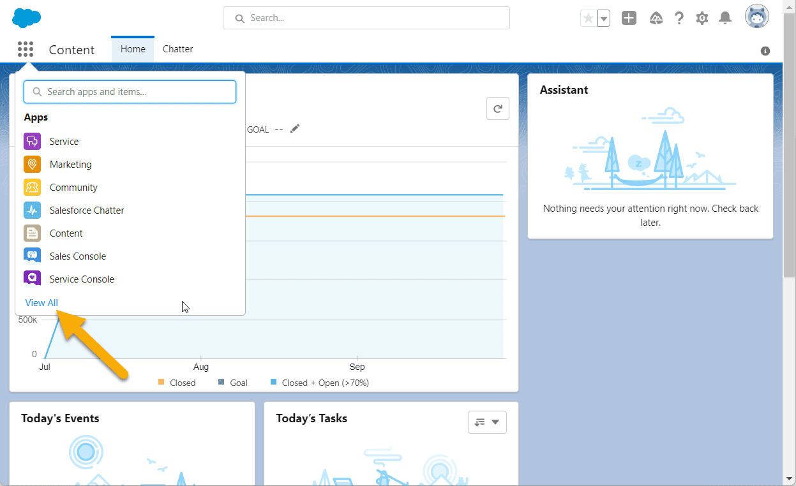Viewport: 796px width, 486px height.
Task: Open Salesforce Chatter app
Action: tap(88, 210)
